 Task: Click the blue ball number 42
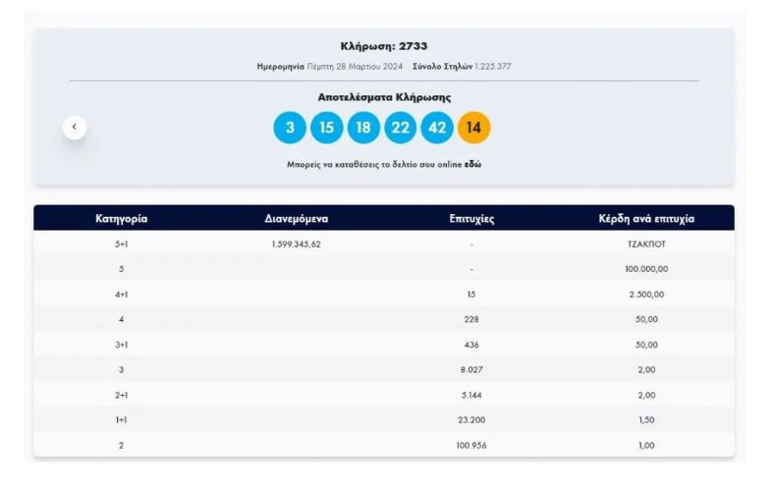437,128
